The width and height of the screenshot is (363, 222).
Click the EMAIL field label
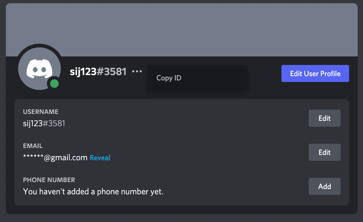(33, 146)
